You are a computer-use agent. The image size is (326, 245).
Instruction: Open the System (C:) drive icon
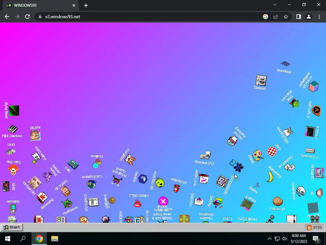310,151
